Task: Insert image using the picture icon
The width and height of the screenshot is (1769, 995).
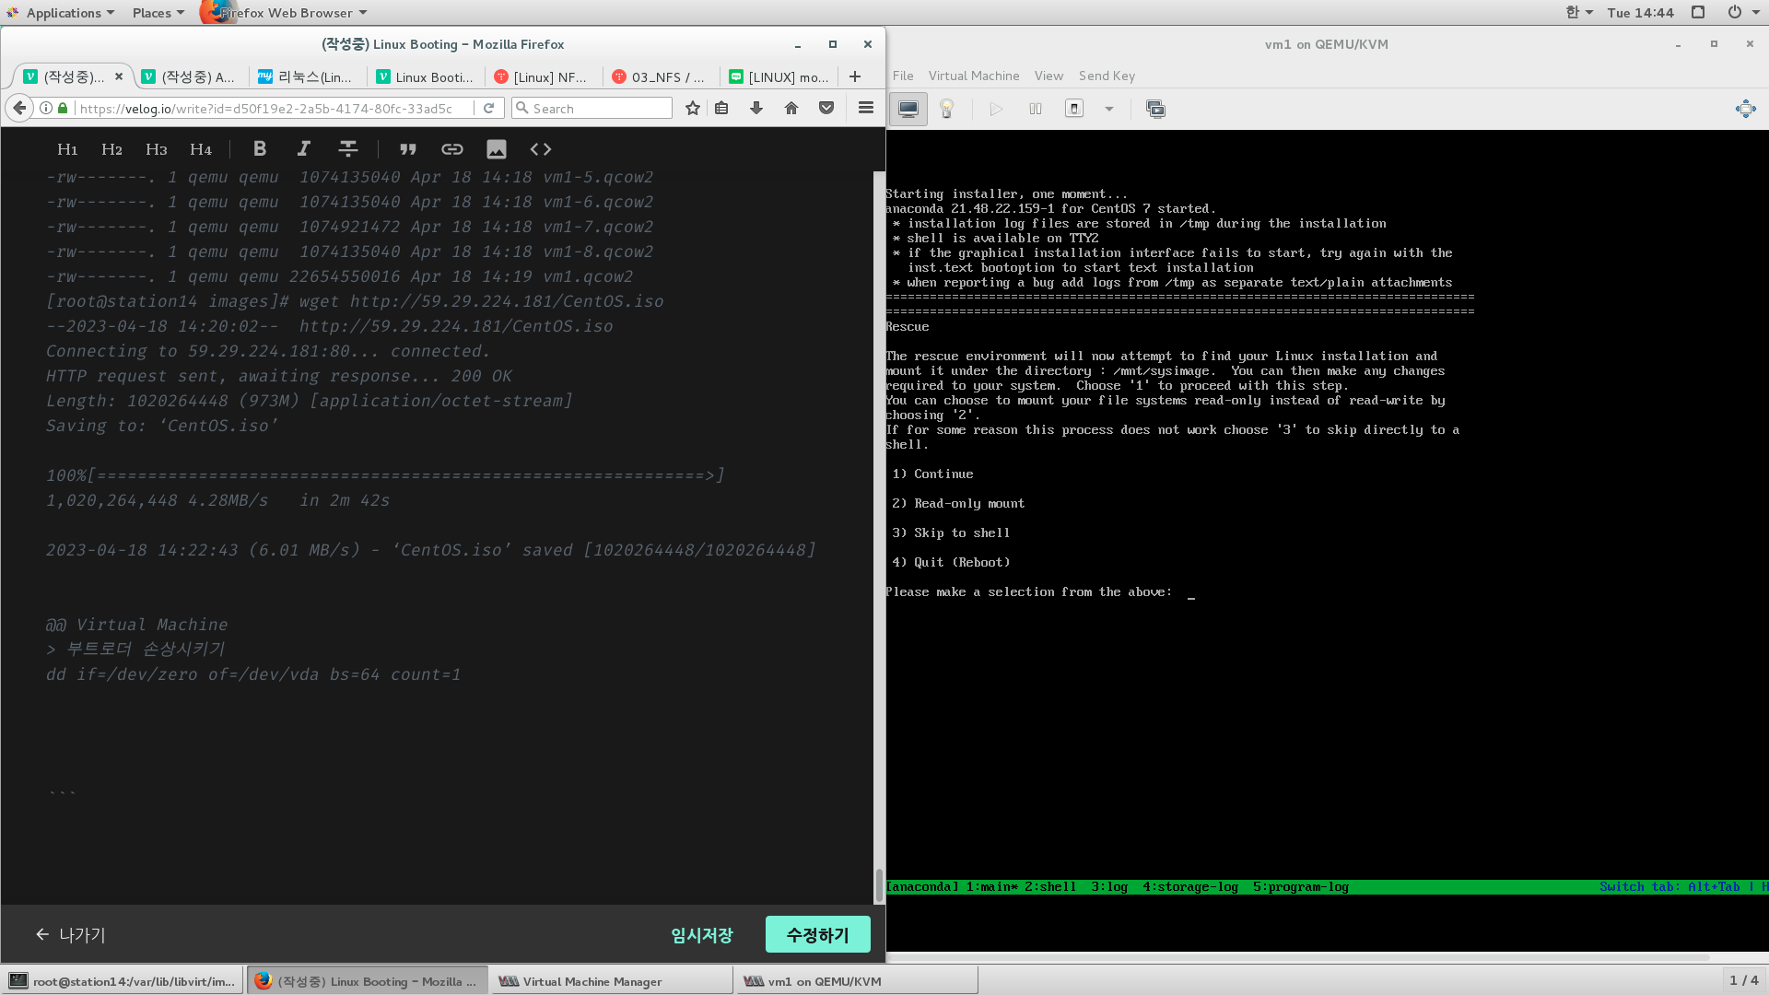Action: pos(496,149)
